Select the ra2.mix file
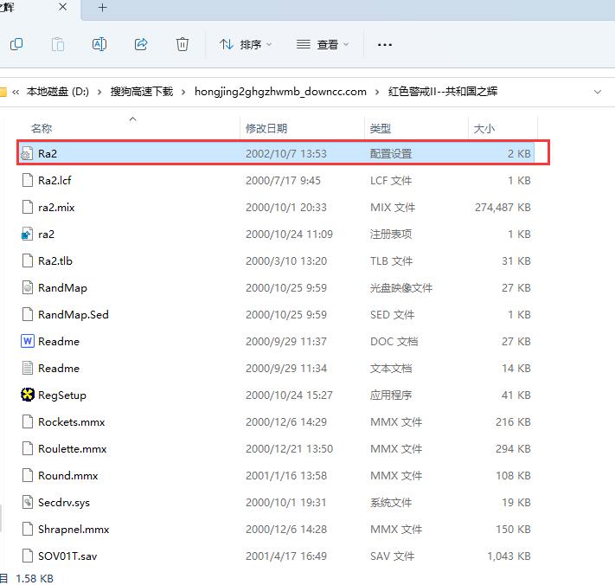Viewport: 615px width, 585px height. click(x=278, y=207)
